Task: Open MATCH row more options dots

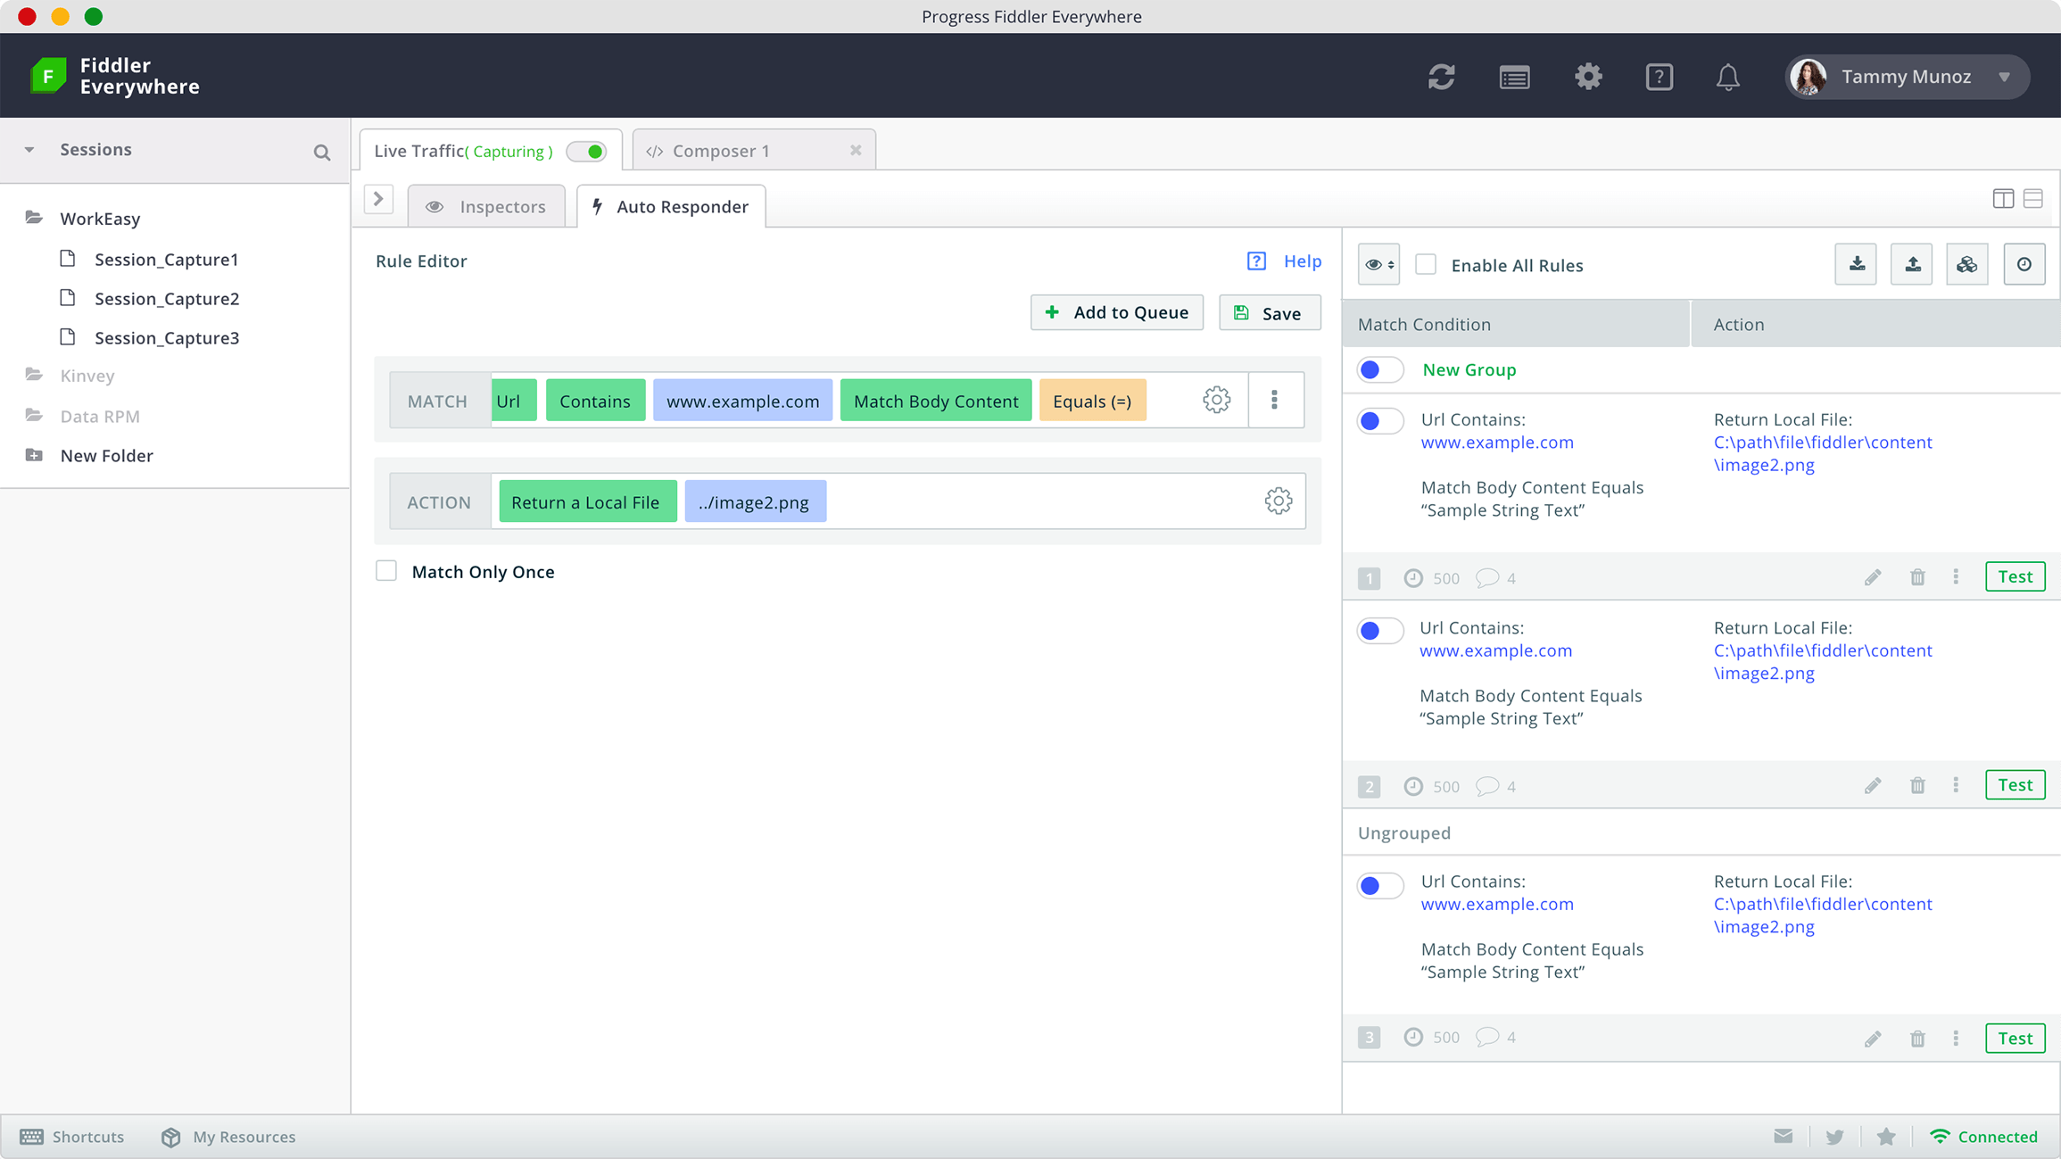Action: click(x=1275, y=400)
